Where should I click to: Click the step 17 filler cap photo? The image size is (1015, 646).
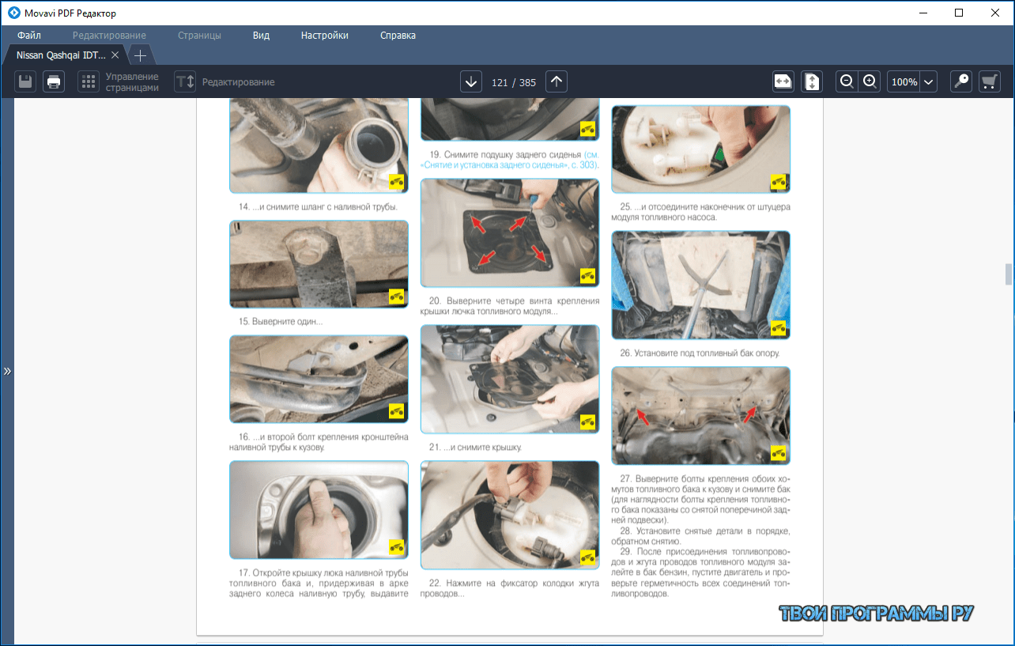(x=319, y=510)
